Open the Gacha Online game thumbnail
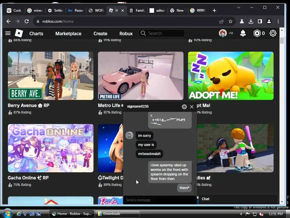290x218 pixels. click(x=51, y=148)
